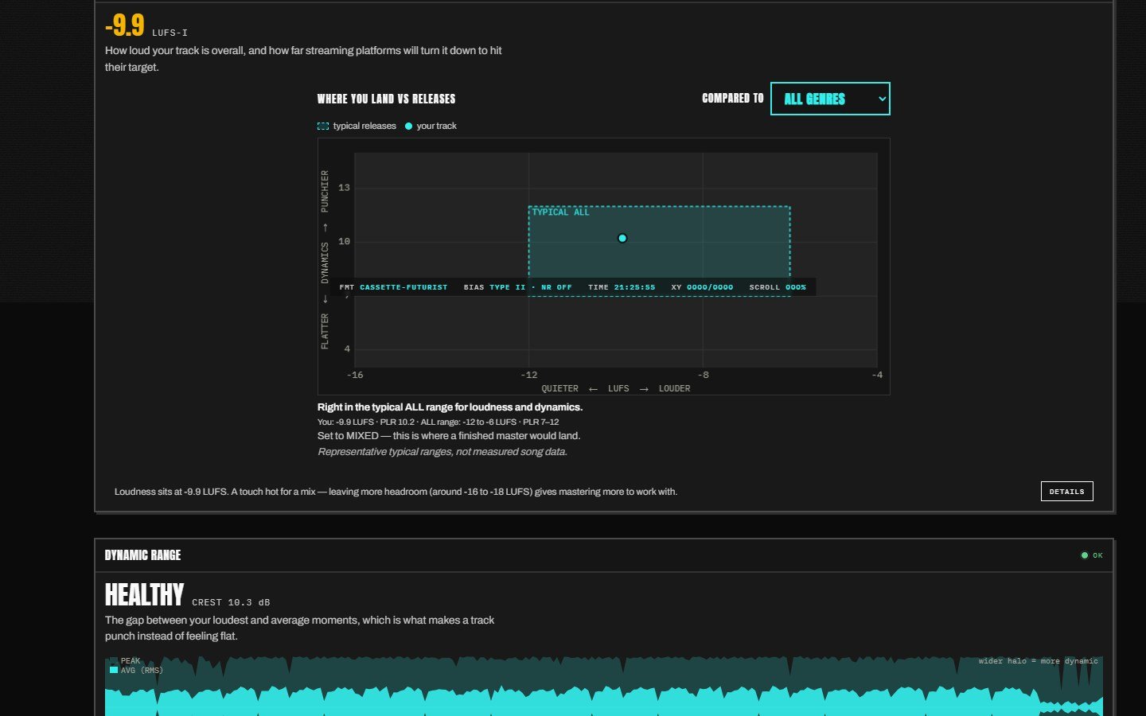Click the wider halo = more dynamic note
Viewport: 1146px width, 716px height.
point(1038,661)
